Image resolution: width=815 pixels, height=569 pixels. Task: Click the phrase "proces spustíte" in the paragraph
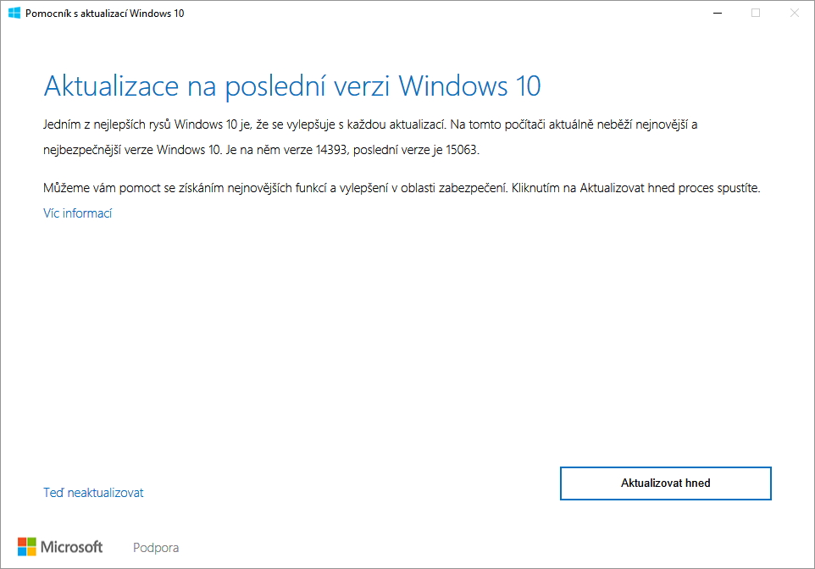click(x=719, y=188)
